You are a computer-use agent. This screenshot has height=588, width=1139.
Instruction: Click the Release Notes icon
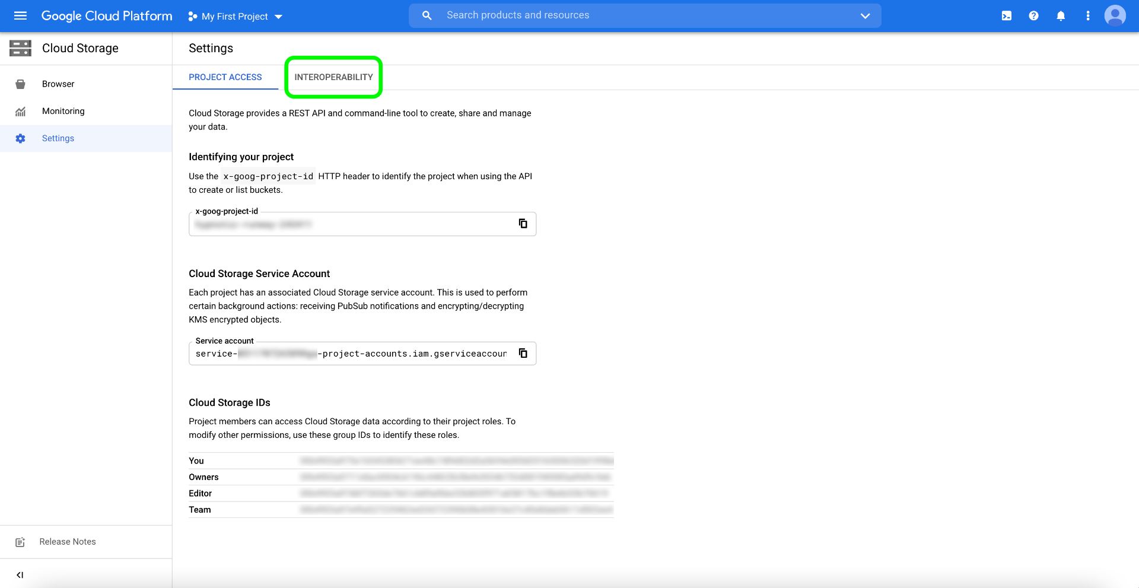pos(20,542)
